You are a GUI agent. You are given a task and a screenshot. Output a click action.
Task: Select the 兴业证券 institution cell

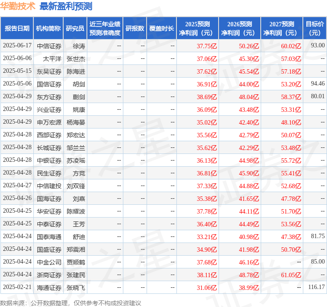click(49, 110)
